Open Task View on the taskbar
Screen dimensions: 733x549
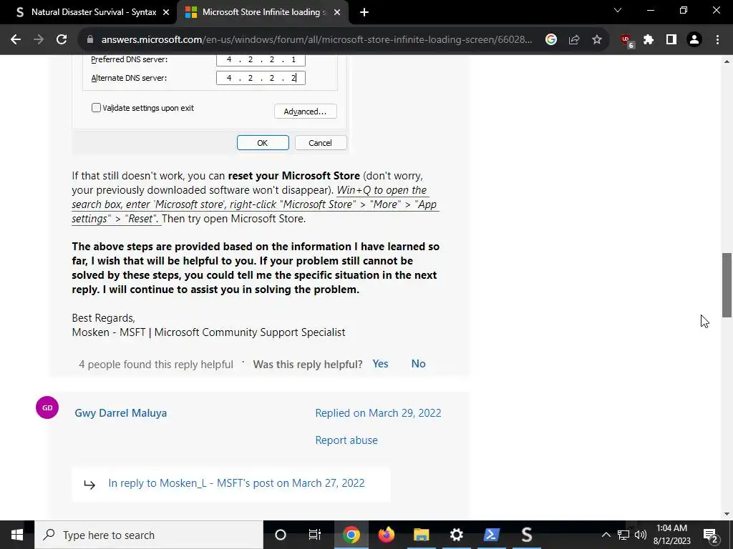coord(315,535)
